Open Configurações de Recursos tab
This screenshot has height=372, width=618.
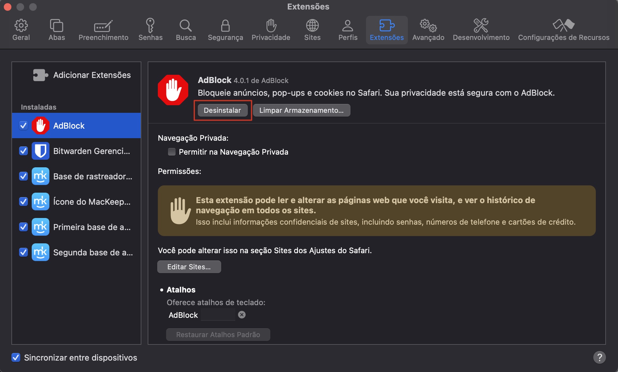[x=563, y=30]
